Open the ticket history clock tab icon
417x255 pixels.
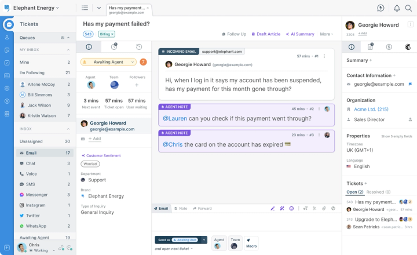click(x=139, y=47)
